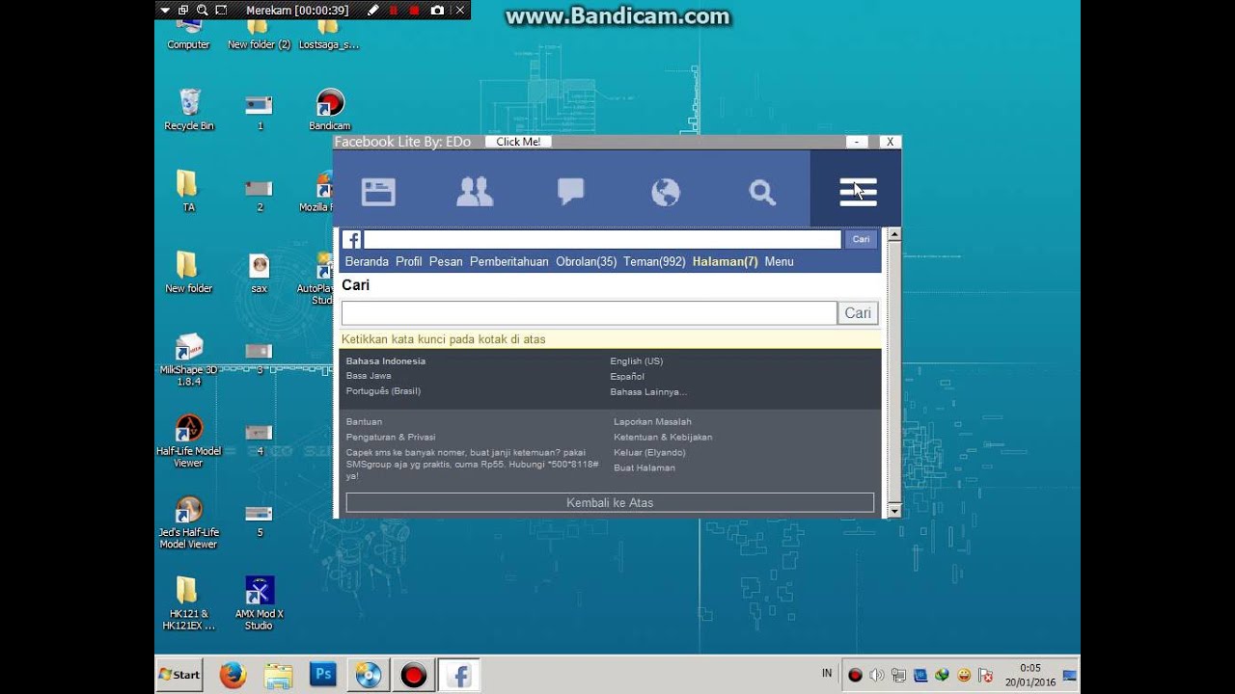Select Basa Jawa language
The height and width of the screenshot is (694, 1235).
369,376
